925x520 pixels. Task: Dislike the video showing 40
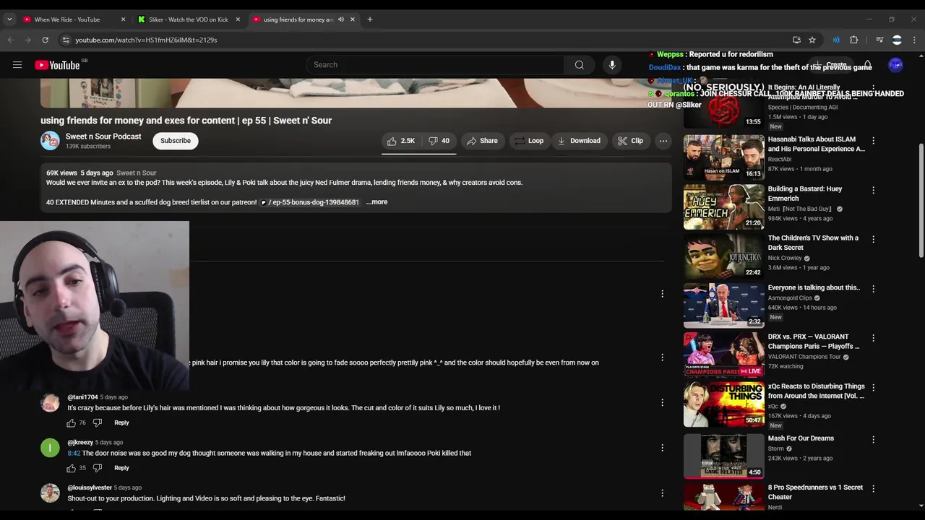click(439, 141)
